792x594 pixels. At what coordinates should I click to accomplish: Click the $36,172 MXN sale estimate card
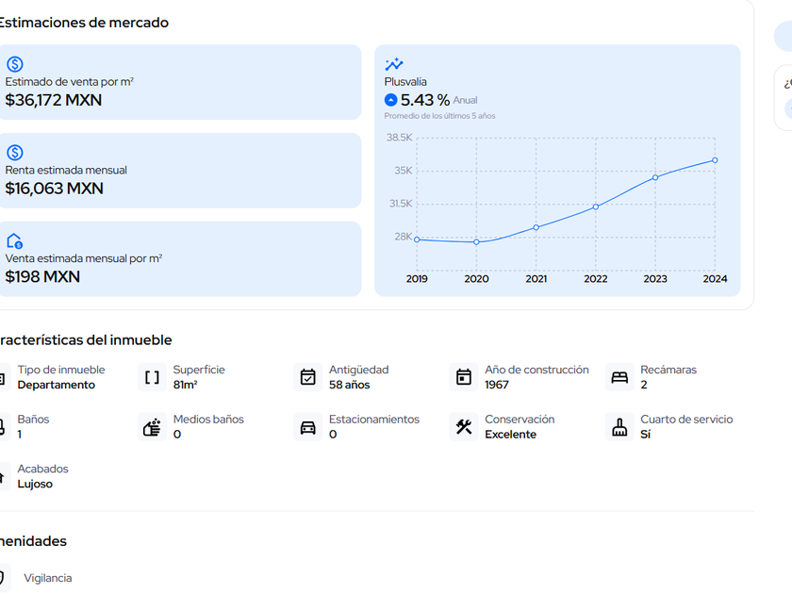tap(179, 82)
